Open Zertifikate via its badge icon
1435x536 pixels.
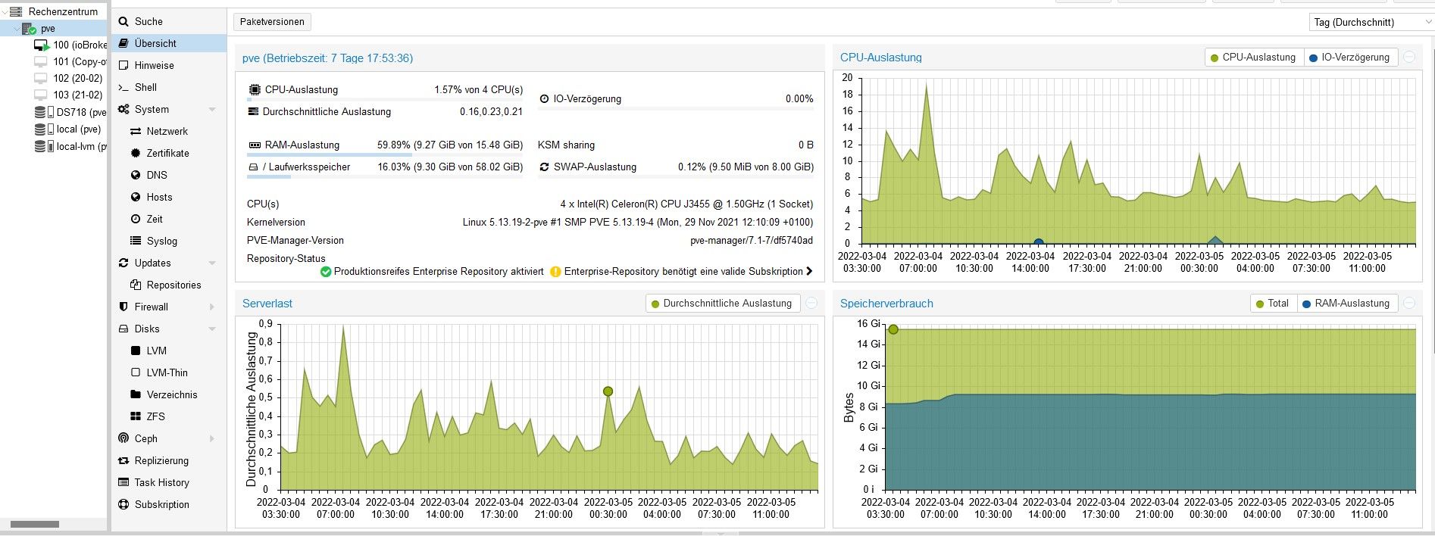click(x=136, y=153)
